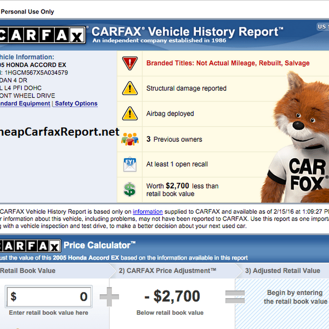329x329 pixels.
Task: Click the Structural damage yellow warning icon
Action: click(130, 88)
